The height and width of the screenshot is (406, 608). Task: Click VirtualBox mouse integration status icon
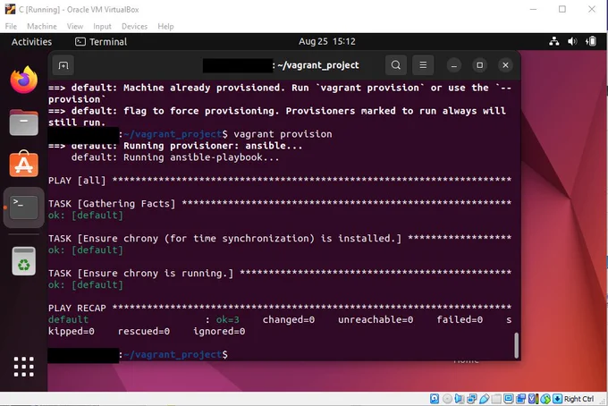(545, 399)
